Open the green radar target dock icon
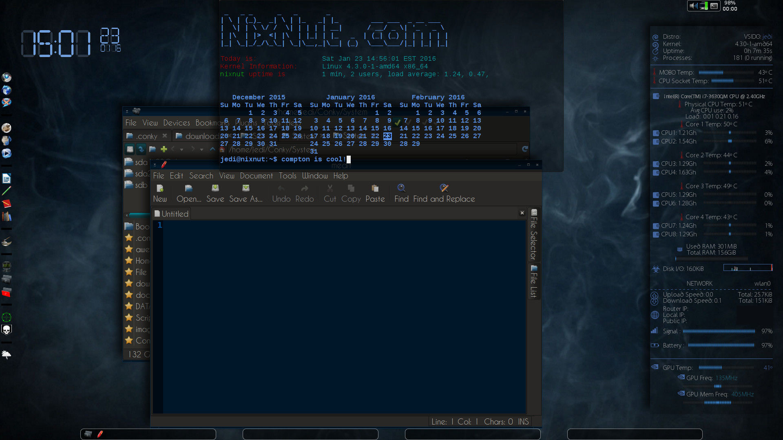Screen dimensions: 783x440 [7, 317]
